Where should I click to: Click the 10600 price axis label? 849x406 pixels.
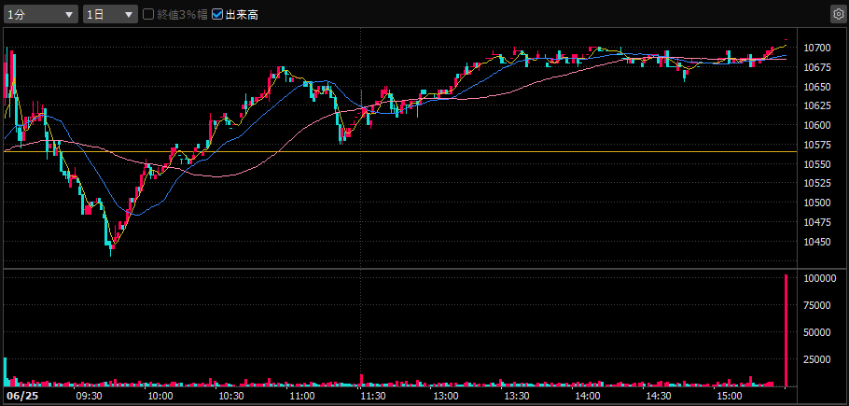click(x=817, y=126)
